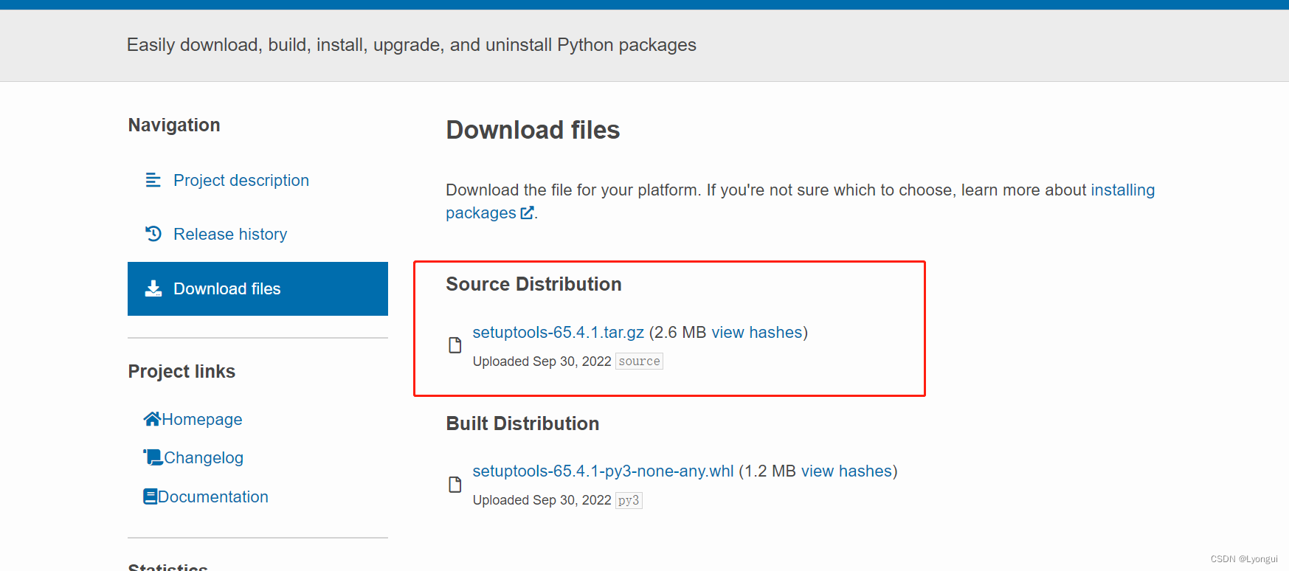
Task: Click the Changelog scroll icon
Action: click(153, 457)
